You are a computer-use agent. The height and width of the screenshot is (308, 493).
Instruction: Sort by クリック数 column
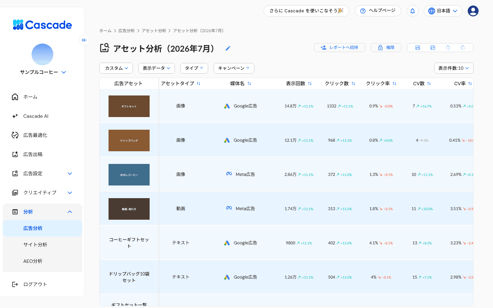click(x=353, y=84)
